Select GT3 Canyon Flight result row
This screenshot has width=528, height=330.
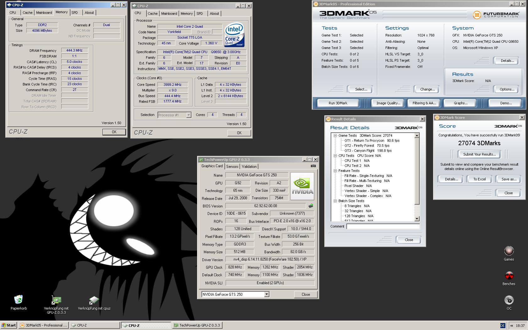(x=368, y=151)
